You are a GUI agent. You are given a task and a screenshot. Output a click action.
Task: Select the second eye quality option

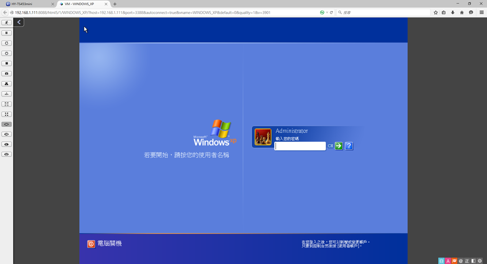tap(7, 134)
